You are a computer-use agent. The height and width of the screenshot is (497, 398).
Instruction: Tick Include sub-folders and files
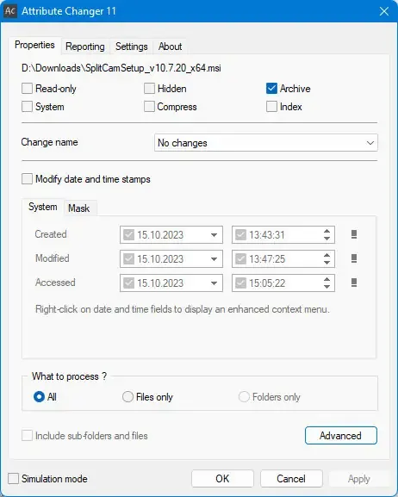pos(28,436)
